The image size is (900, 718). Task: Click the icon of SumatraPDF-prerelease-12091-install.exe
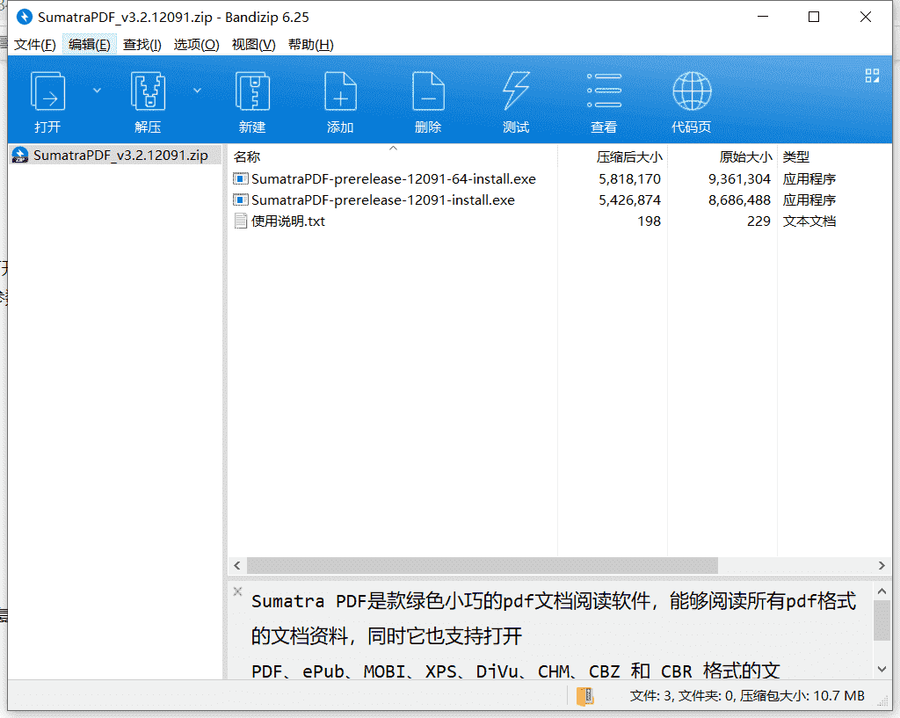[241, 199]
